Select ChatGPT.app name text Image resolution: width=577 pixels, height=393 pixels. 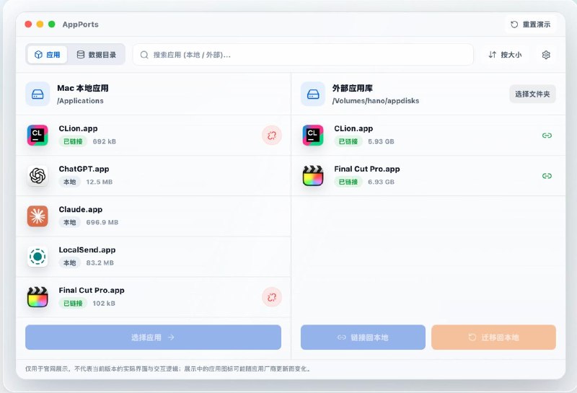pyautogui.click(x=84, y=169)
